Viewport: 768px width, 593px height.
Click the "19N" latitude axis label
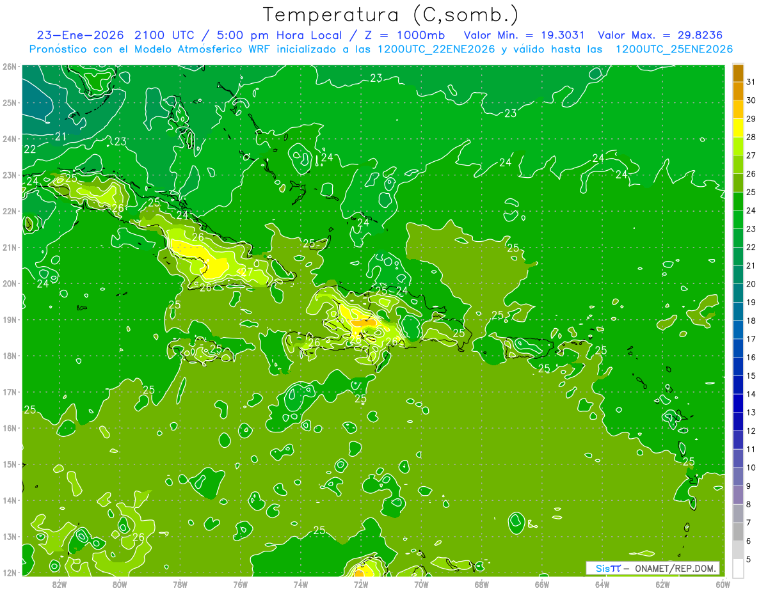[9, 319]
